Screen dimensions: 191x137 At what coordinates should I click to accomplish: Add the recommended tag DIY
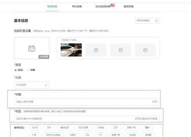[49, 127]
